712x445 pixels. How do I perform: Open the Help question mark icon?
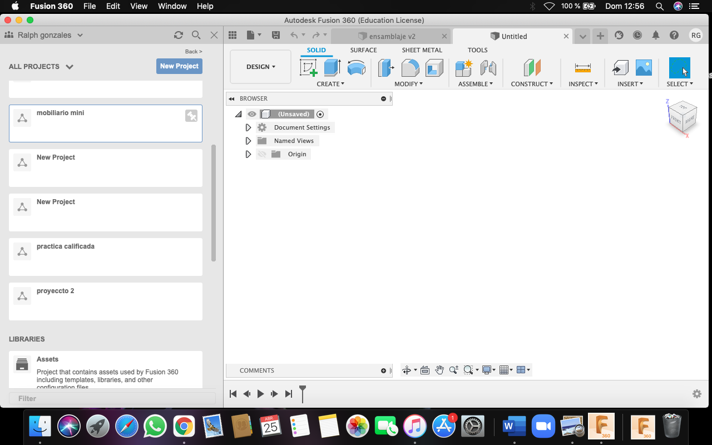click(674, 35)
